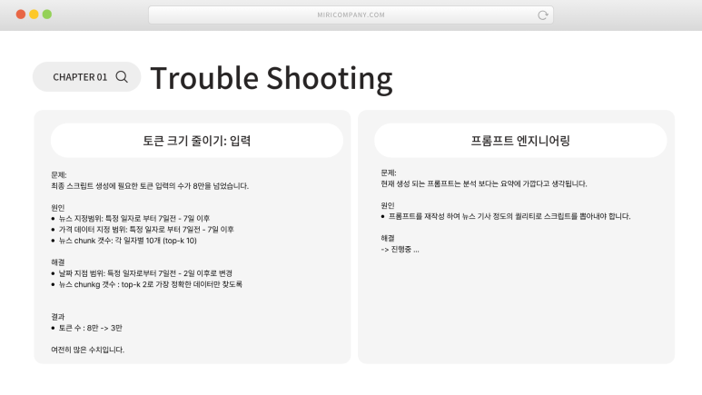
Task: Click the '해결' label in the left card
Action: [58, 262]
